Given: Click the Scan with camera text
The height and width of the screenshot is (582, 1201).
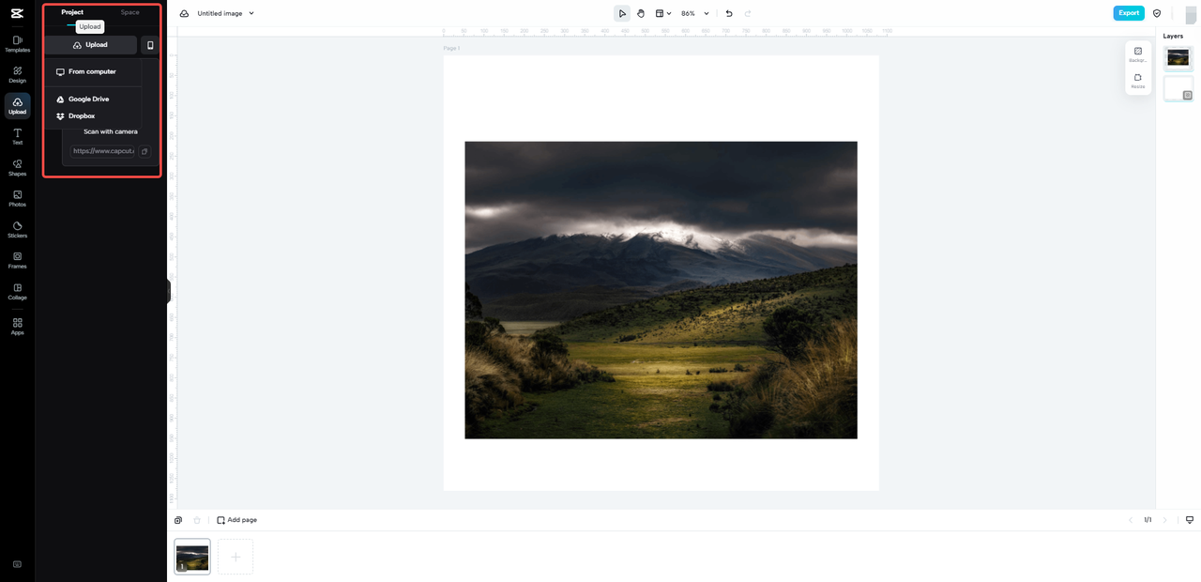Looking at the screenshot, I should [111, 131].
